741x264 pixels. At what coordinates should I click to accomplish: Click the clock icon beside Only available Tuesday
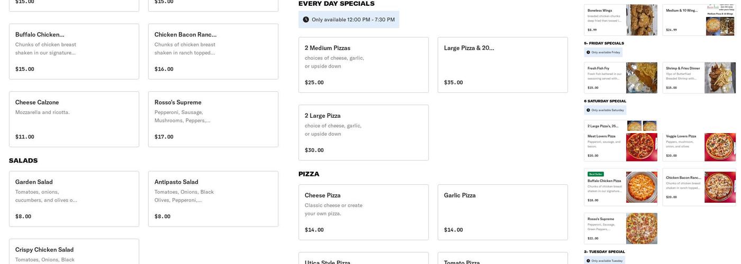588,261
